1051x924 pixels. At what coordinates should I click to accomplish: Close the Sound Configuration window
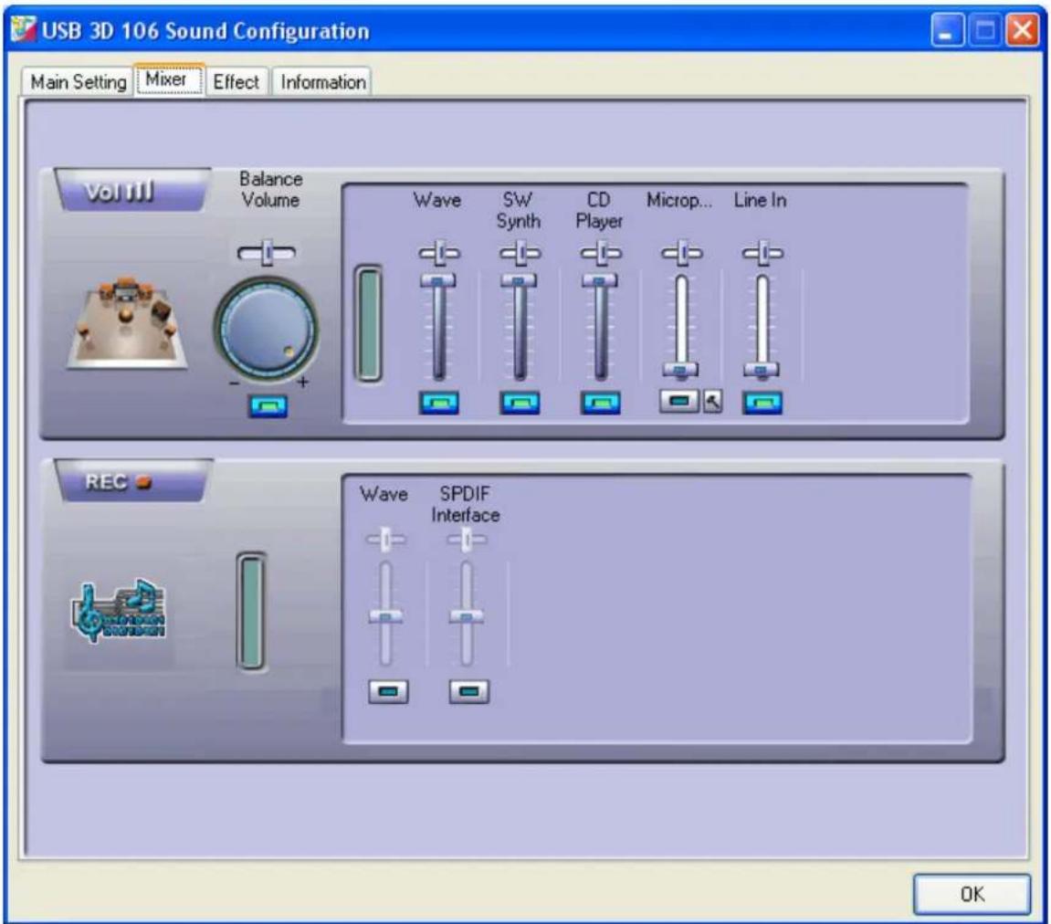tap(1022, 30)
